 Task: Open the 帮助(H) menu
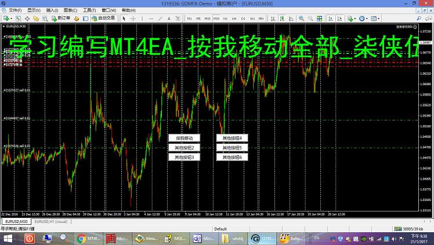tap(129, 10)
